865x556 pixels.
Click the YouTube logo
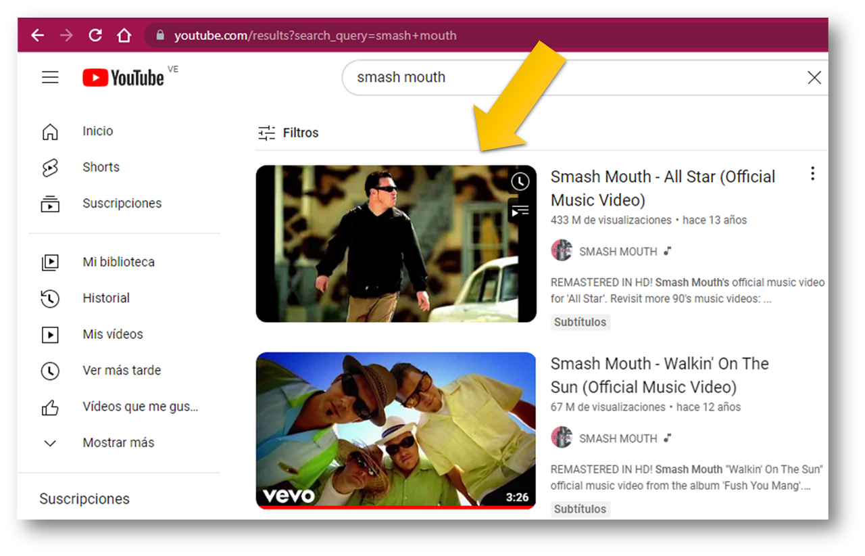[x=123, y=78]
